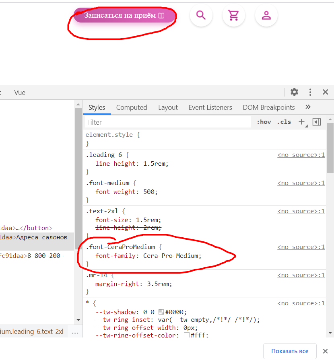Screen dimensions: 334x360
Task: Click the #0000 color swatch of --tw-shadow
Action: click(161, 312)
